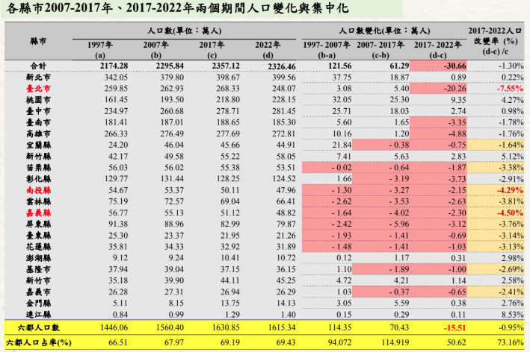Select the 2022年 (d) column header
Image resolution: width=530 pixels, height=352 pixels.
(x=268, y=49)
